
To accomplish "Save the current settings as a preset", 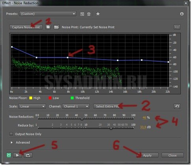I will click(x=82, y=14).
